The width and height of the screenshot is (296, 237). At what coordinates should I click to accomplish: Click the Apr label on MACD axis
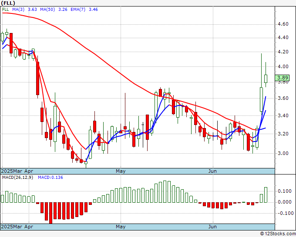(x=29, y=227)
